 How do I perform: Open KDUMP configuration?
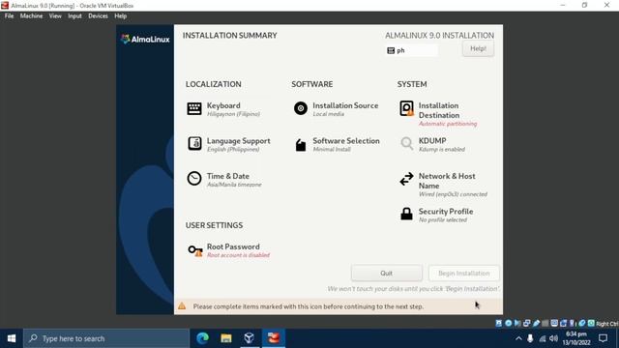pyautogui.click(x=432, y=144)
